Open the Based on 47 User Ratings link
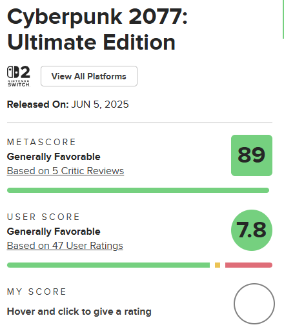This screenshot has width=284, height=327. 65,246
